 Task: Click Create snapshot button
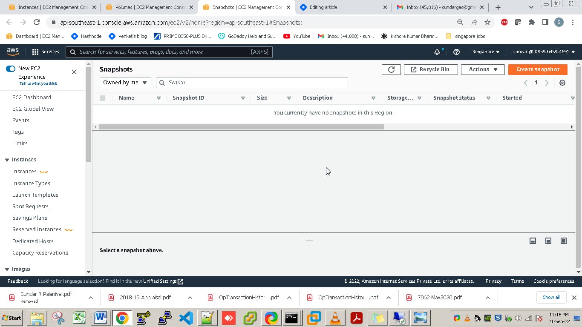point(538,69)
